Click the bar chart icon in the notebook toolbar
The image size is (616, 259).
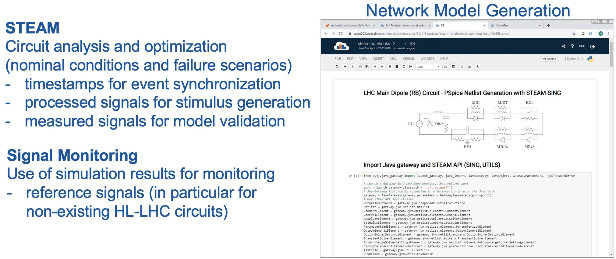click(470, 67)
